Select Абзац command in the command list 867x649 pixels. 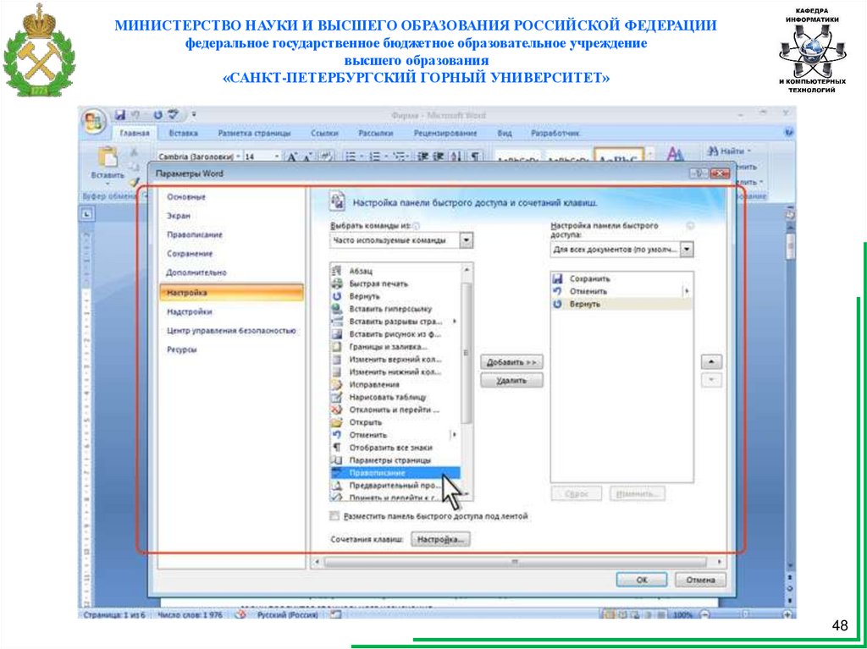point(395,271)
